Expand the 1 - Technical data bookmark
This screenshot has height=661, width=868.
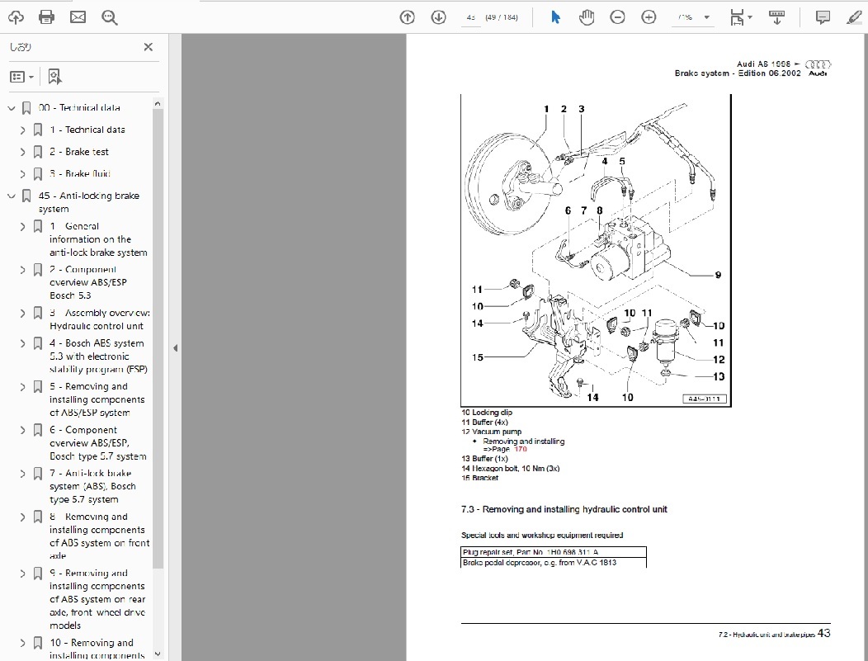(23, 130)
